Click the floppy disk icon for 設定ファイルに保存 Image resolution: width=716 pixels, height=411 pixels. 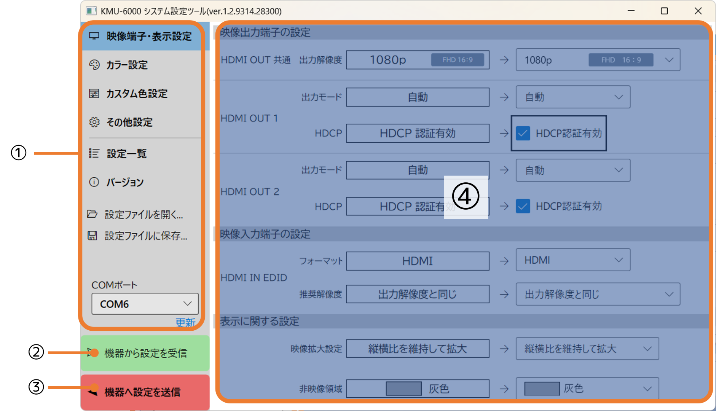coord(92,236)
